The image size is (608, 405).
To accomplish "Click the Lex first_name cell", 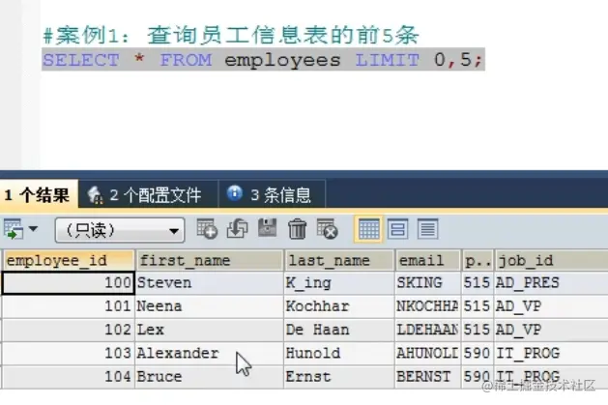I will [210, 330].
